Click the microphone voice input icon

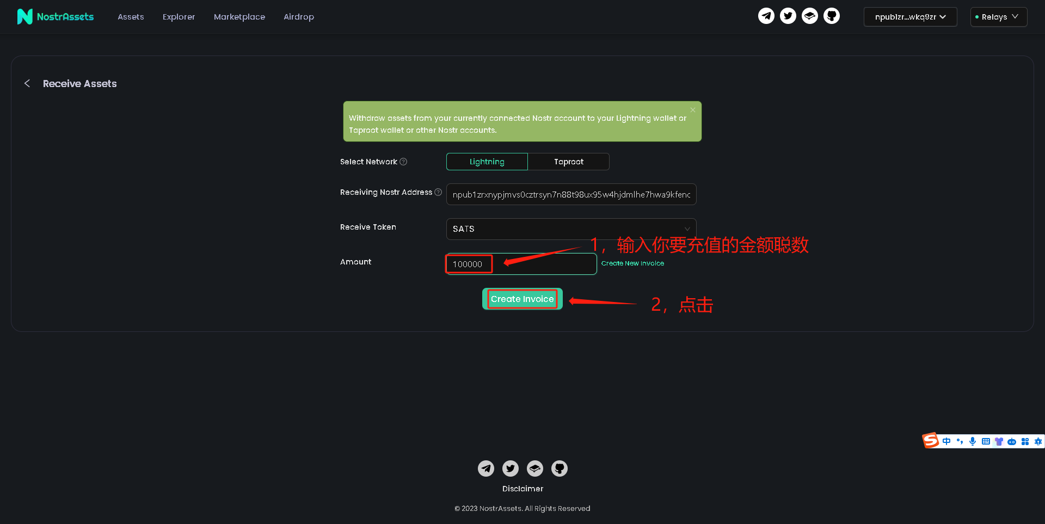(973, 441)
